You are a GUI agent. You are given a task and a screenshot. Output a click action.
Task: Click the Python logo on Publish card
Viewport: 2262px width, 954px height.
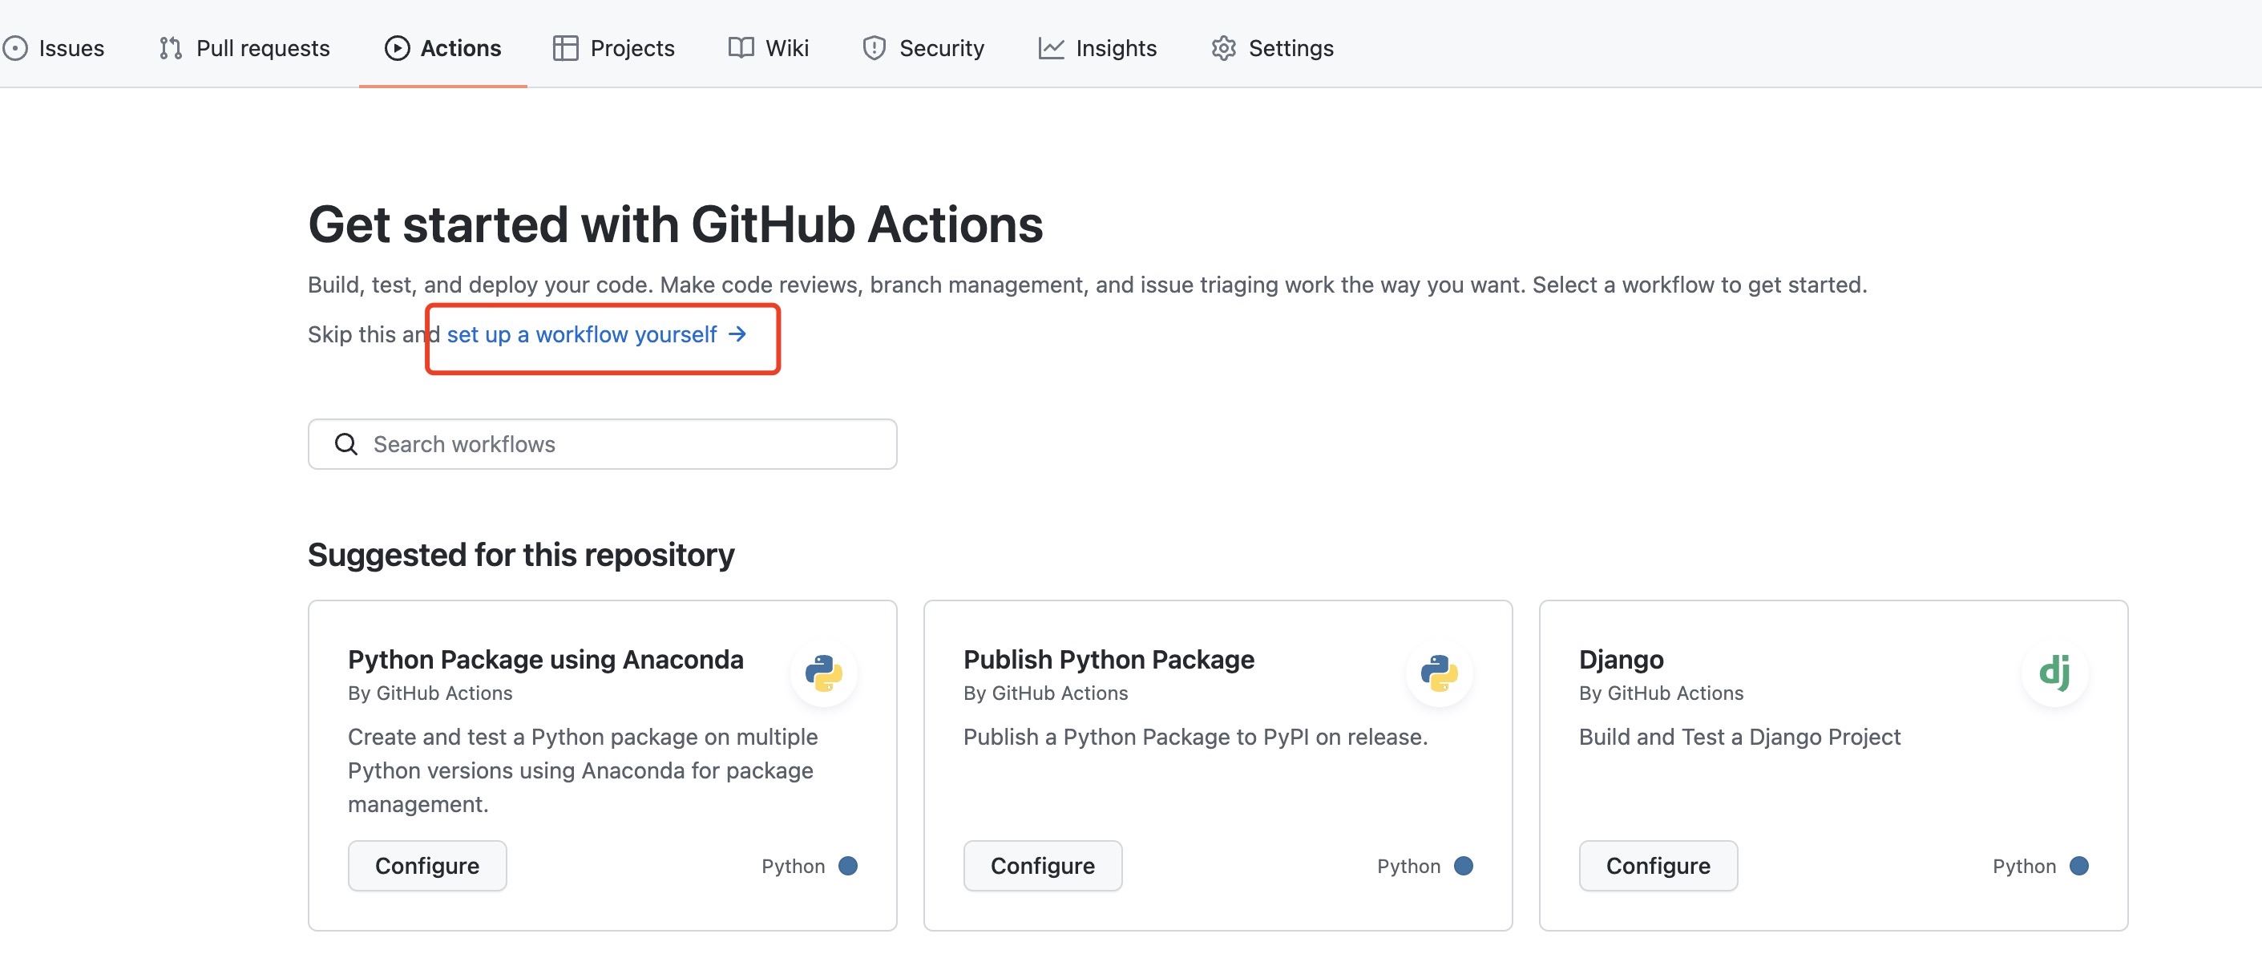point(1438,673)
